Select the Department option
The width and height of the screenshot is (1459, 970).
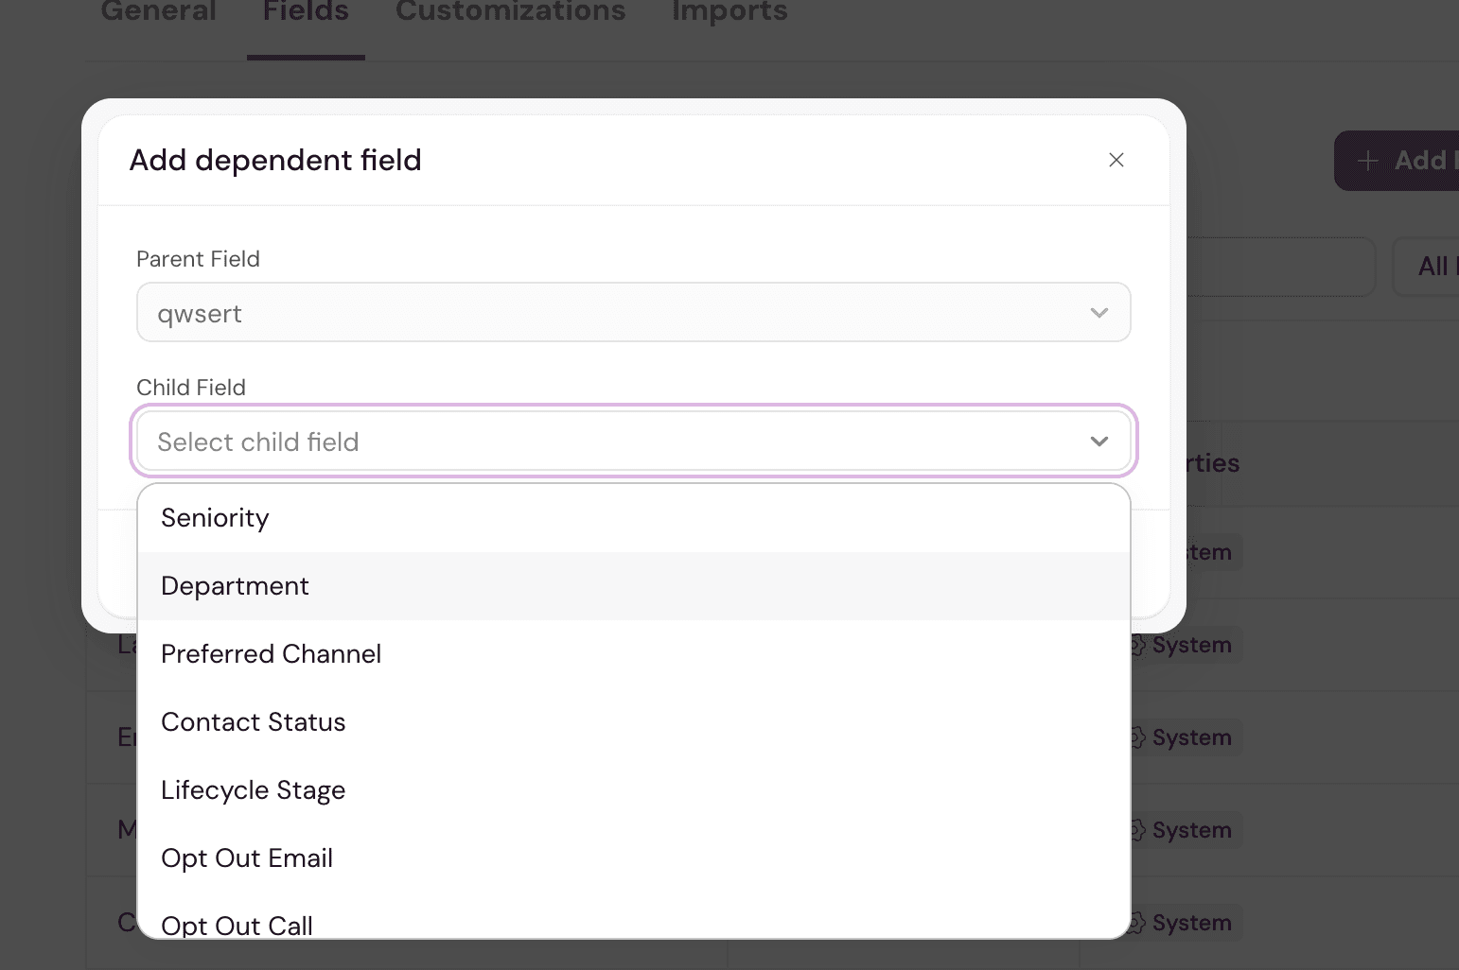click(634, 586)
